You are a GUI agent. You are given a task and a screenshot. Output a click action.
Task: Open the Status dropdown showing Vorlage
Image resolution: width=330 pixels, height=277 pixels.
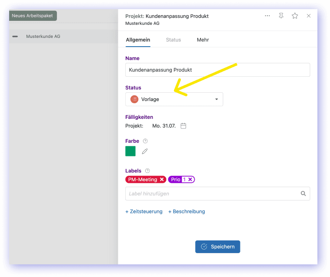(174, 99)
